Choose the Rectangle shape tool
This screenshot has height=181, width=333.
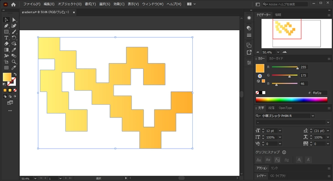[x=7, y=32]
